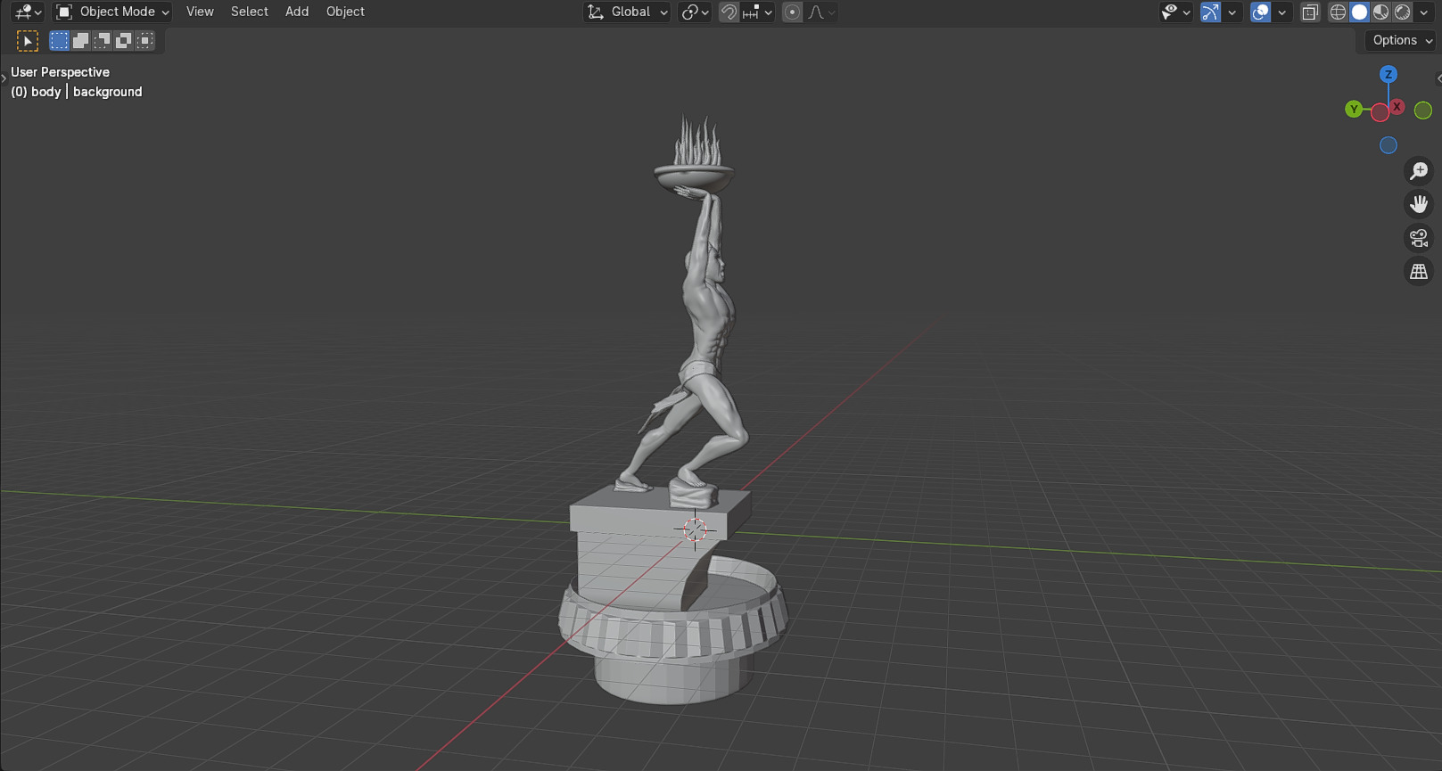The image size is (1442, 771).
Task: Open Global transform orientation dropdown
Action: 627,12
